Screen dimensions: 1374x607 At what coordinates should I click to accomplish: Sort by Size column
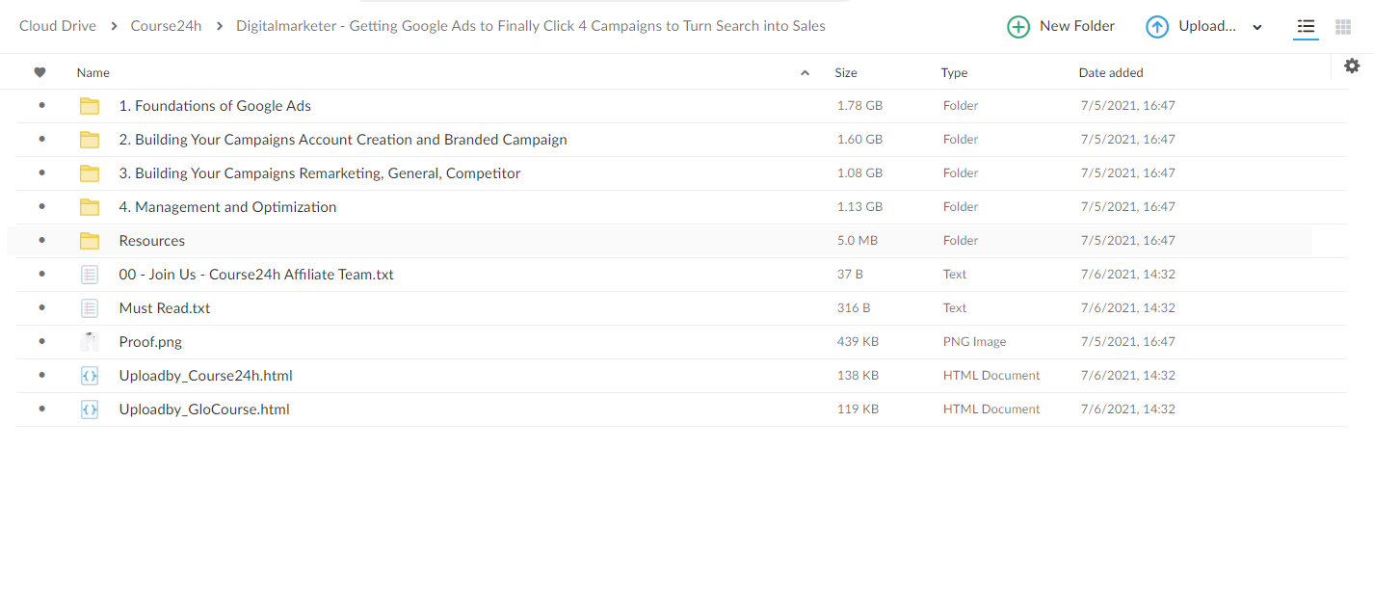point(846,72)
